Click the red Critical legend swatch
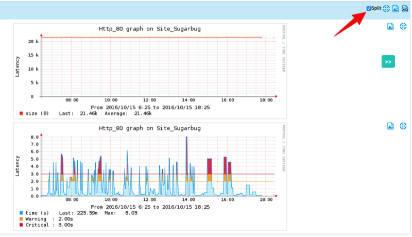The height and width of the screenshot is (237, 412). [21, 225]
